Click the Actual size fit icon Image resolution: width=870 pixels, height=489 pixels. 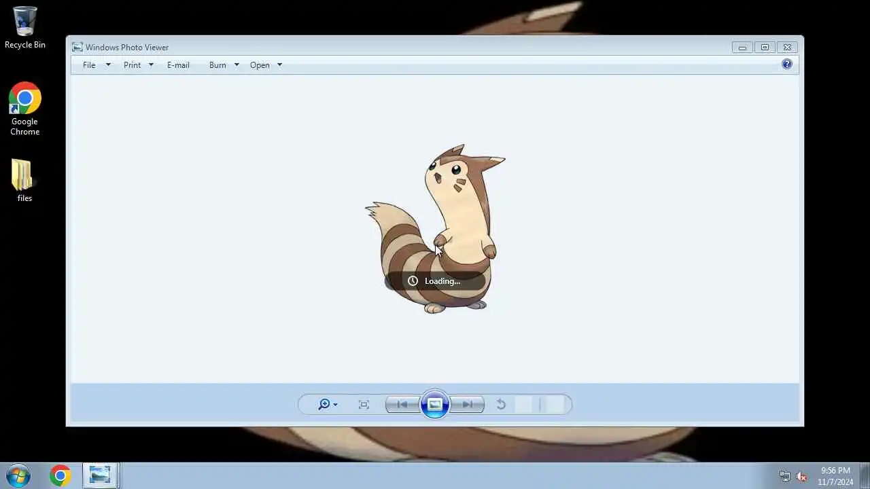click(364, 405)
